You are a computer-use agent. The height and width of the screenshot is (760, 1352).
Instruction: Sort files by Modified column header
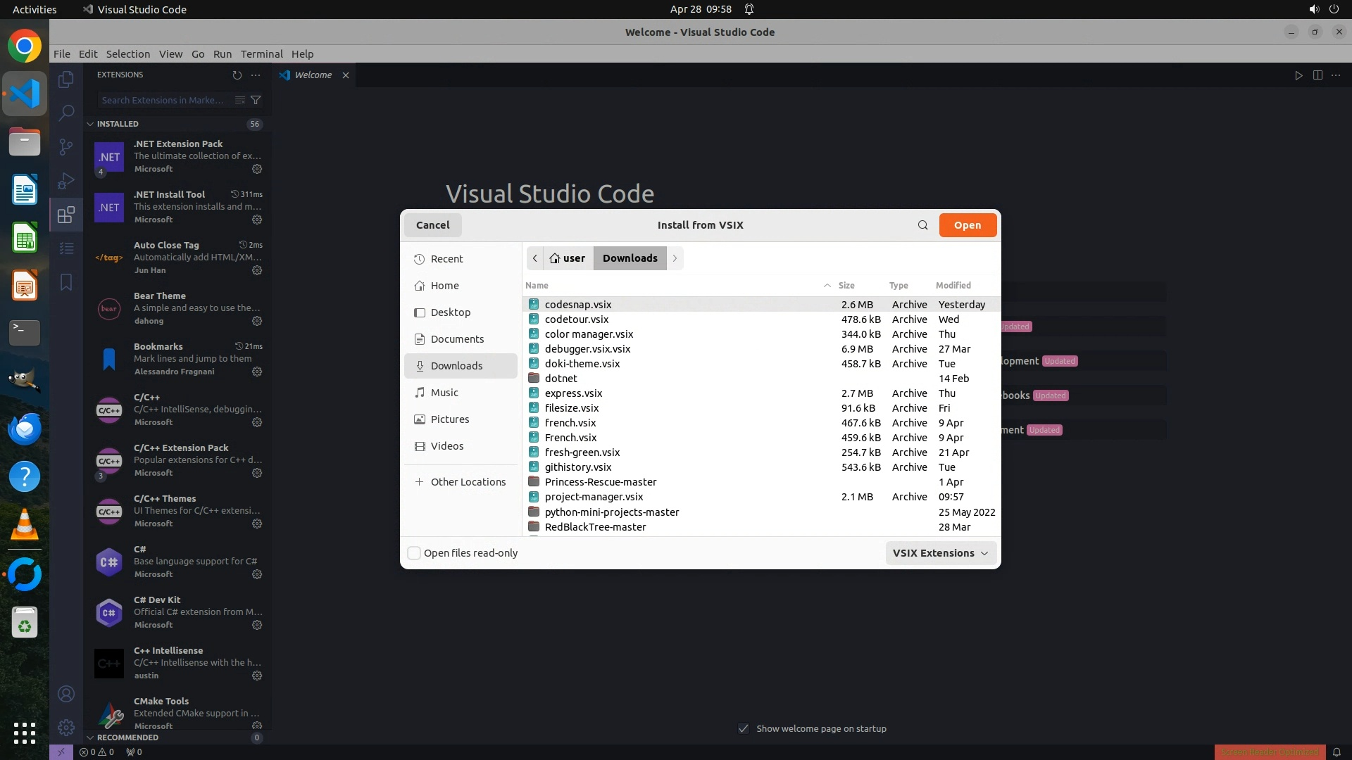[953, 285]
